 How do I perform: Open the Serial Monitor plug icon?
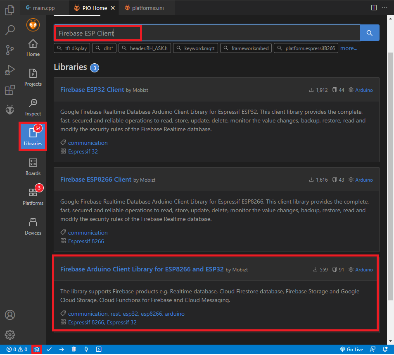point(86,349)
